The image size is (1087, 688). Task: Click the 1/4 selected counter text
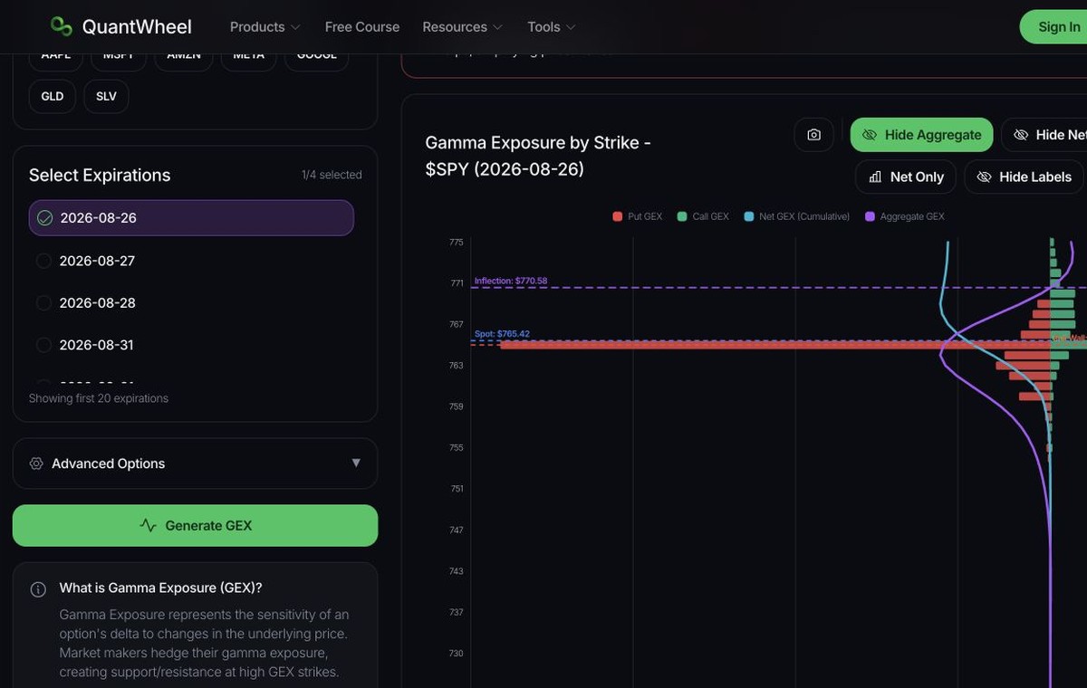(332, 175)
